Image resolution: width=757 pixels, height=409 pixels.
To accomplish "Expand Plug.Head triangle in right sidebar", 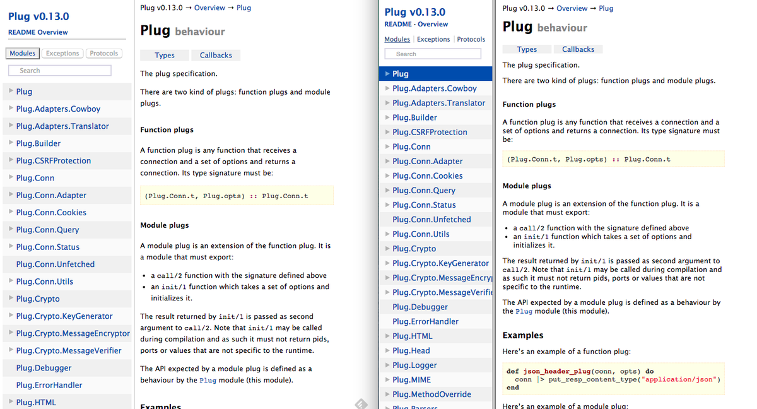I will tap(387, 350).
